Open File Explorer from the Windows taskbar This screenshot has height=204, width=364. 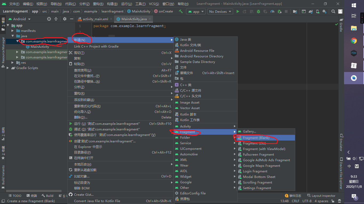pos(354,28)
